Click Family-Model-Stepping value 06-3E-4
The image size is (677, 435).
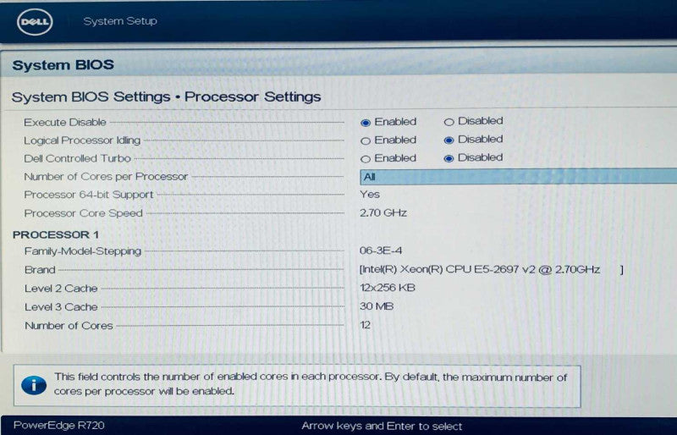click(x=380, y=251)
